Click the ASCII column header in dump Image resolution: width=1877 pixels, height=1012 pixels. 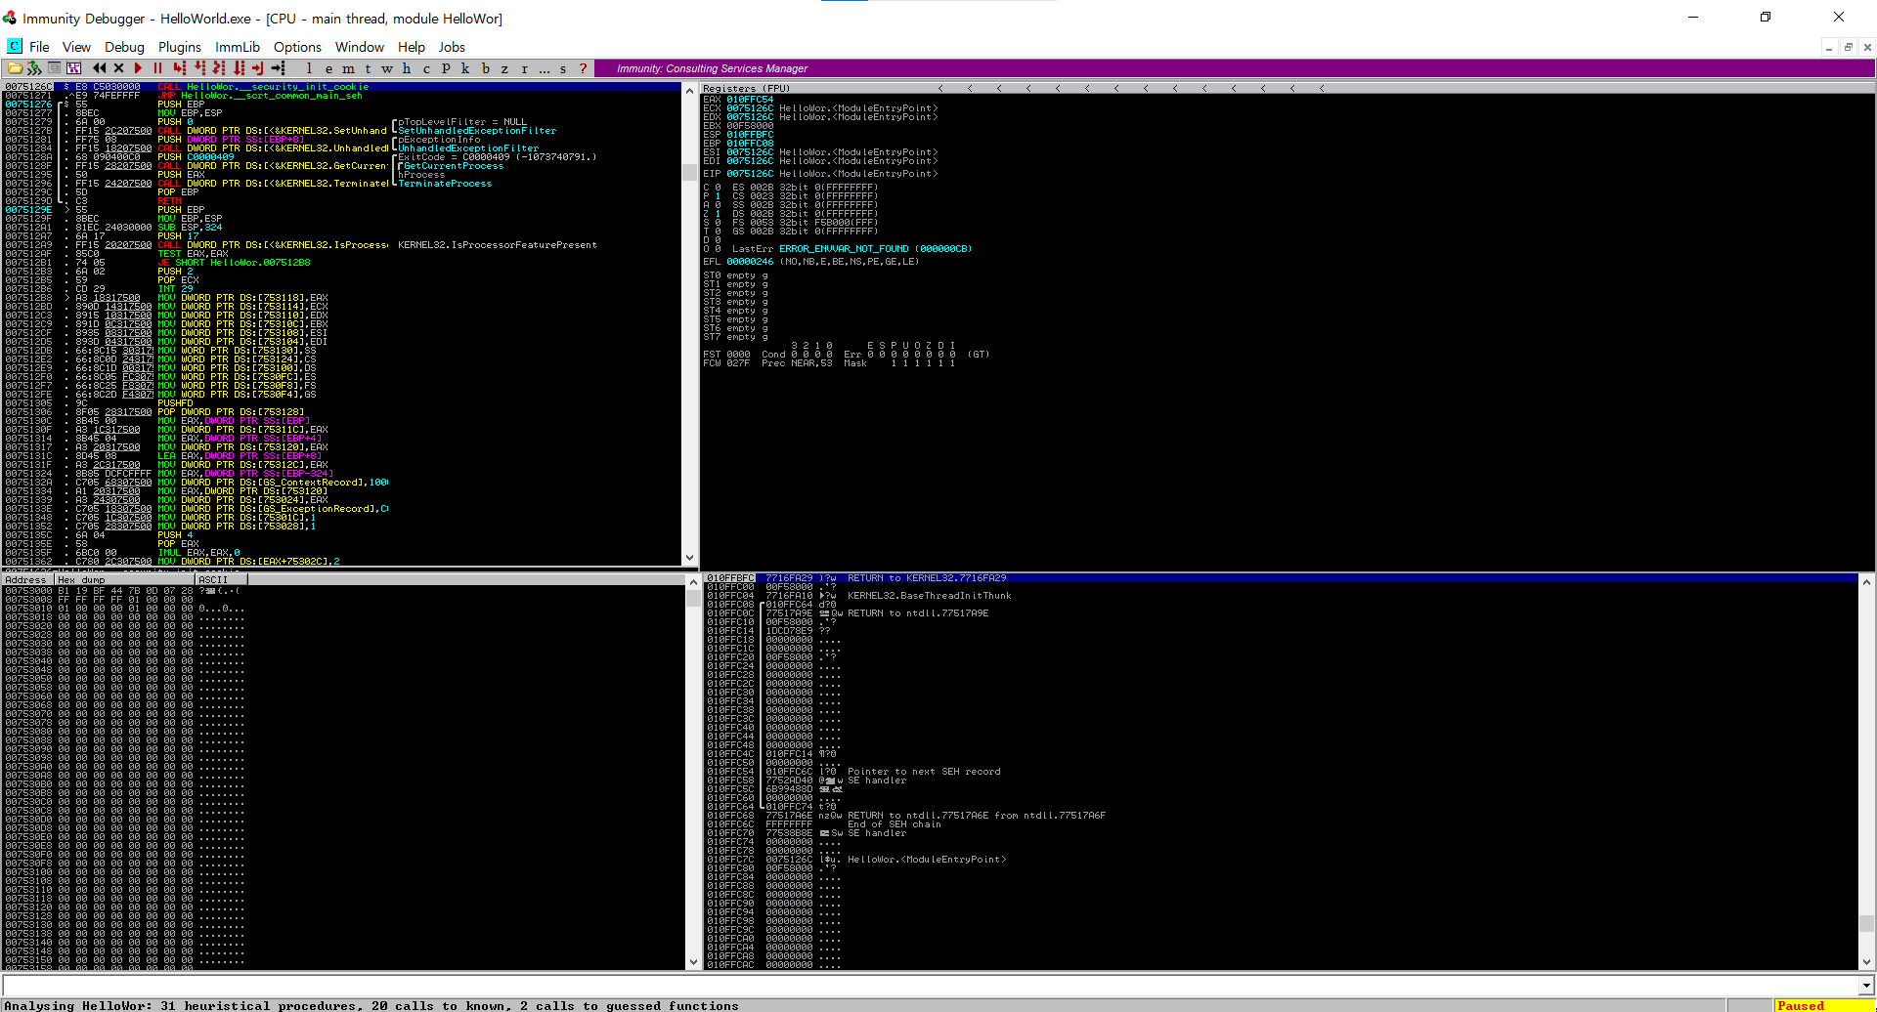coord(221,579)
